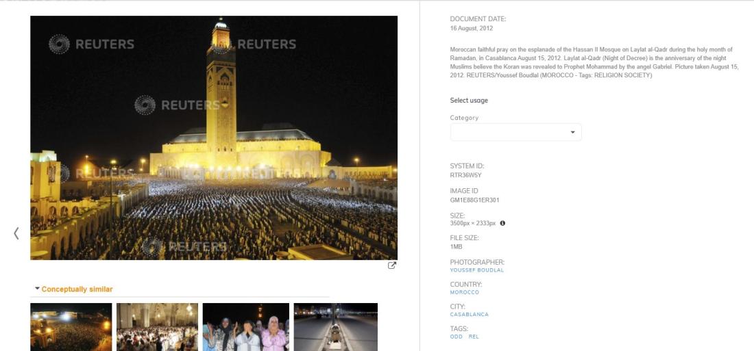Click the Category dropdown arrow
The width and height of the screenshot is (754, 351).
click(573, 133)
